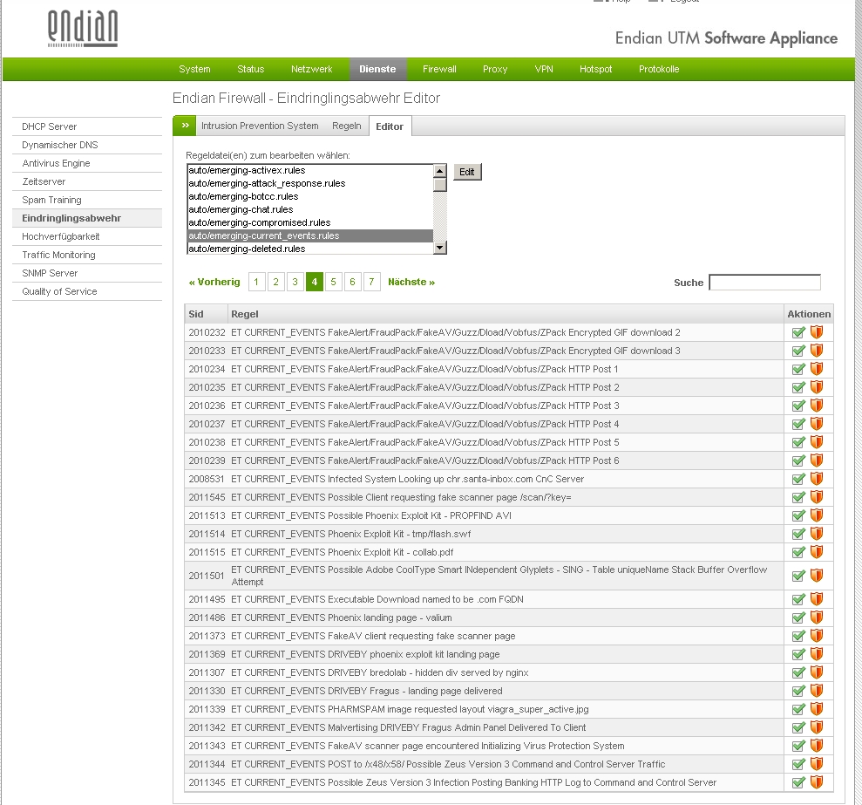This screenshot has width=862, height=805.
Task: Click the shield icon for rule 2011513
Action: pos(817,515)
